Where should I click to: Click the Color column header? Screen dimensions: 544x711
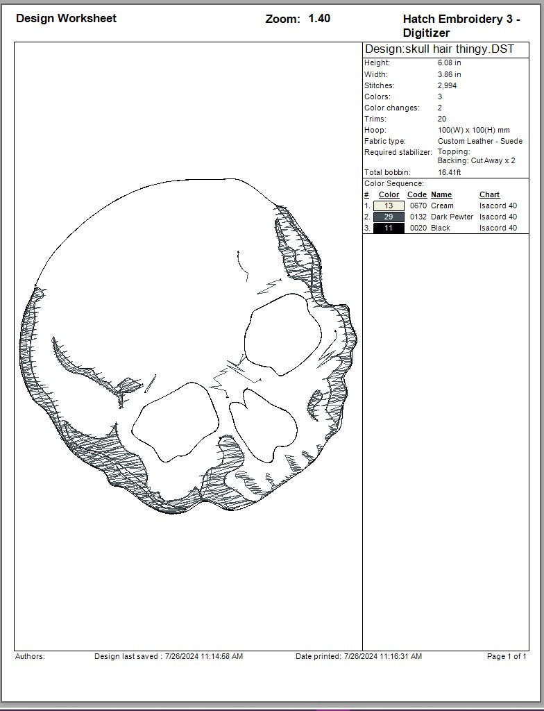point(389,194)
